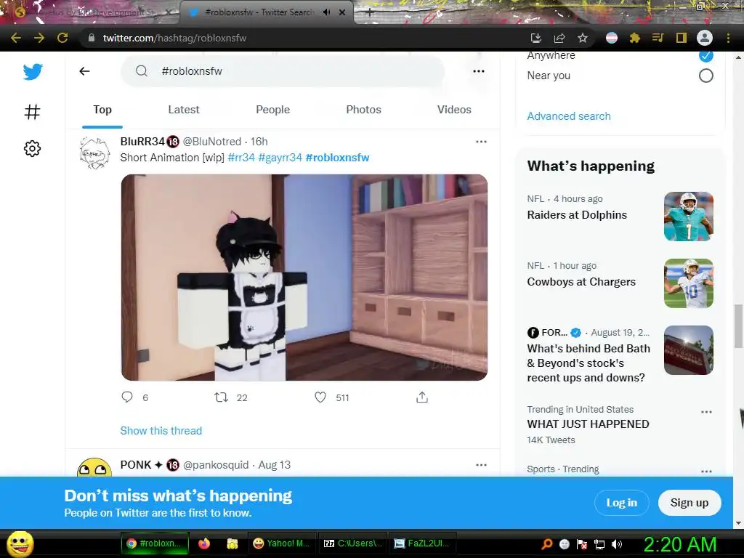Switch to the Videos tab

pos(454,110)
